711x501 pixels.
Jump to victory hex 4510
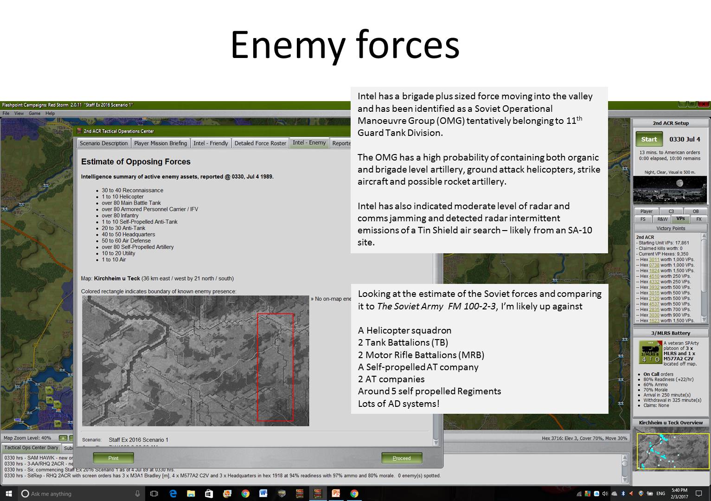coord(654,276)
